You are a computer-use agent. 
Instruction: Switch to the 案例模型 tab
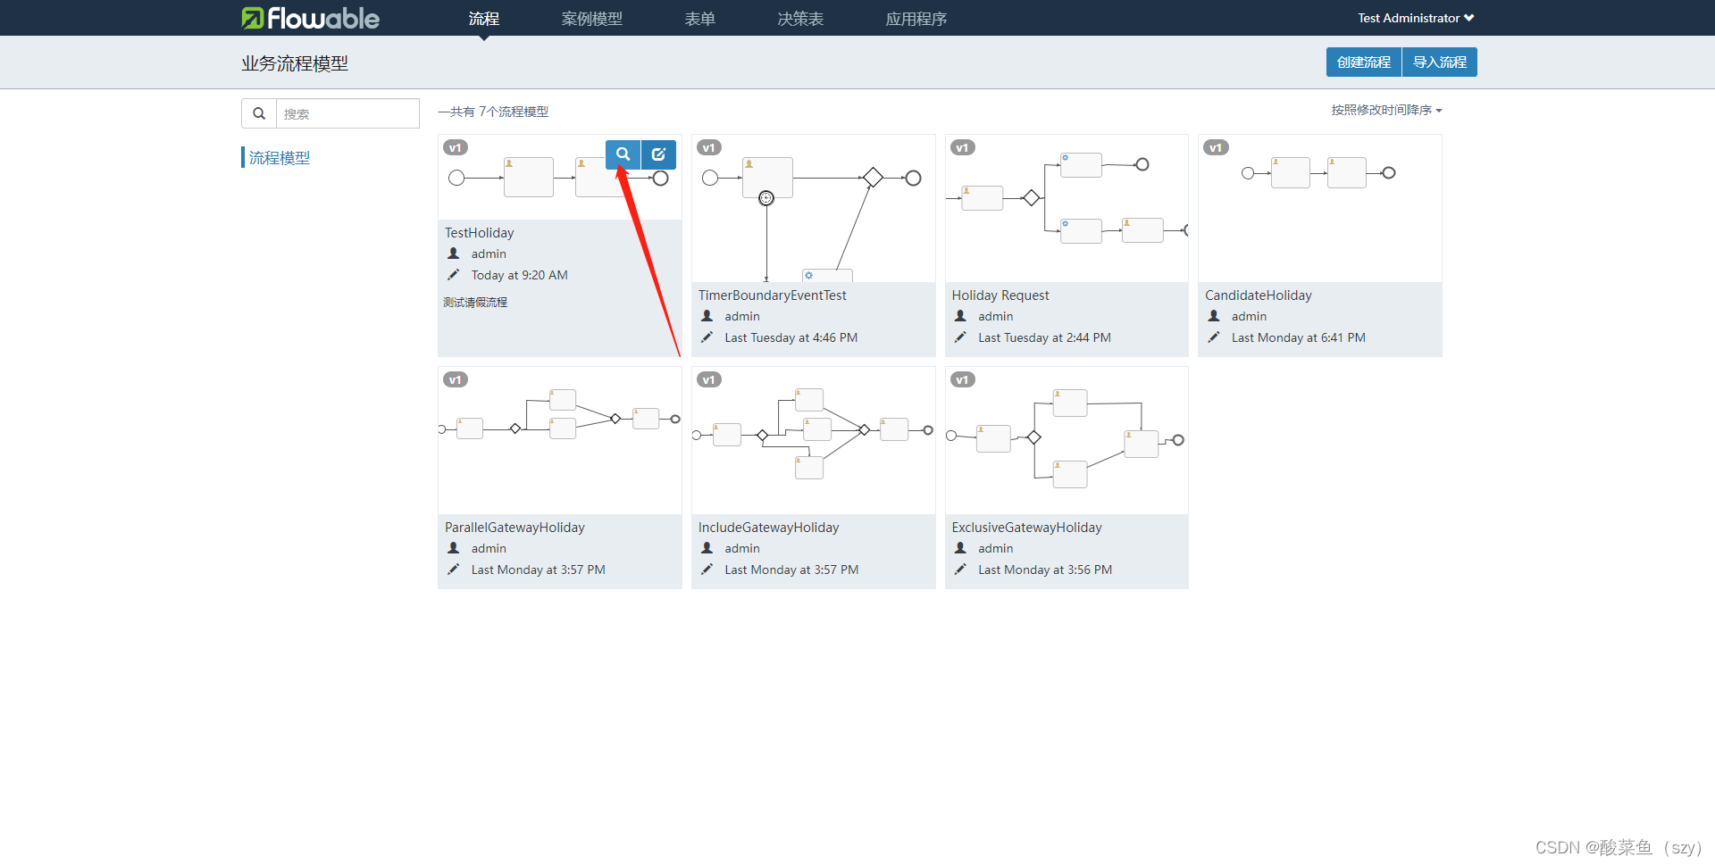coord(591,18)
